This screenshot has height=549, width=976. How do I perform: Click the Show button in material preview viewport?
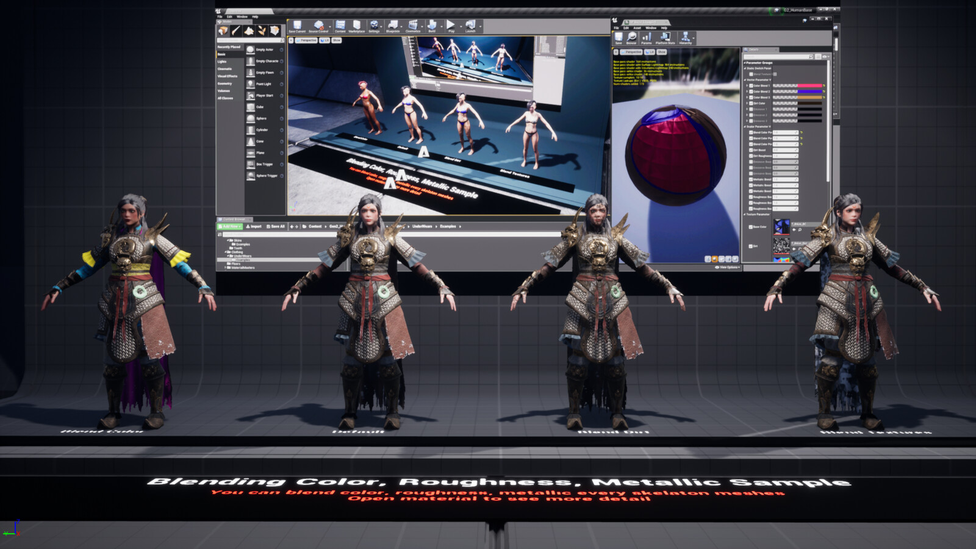[x=661, y=52]
